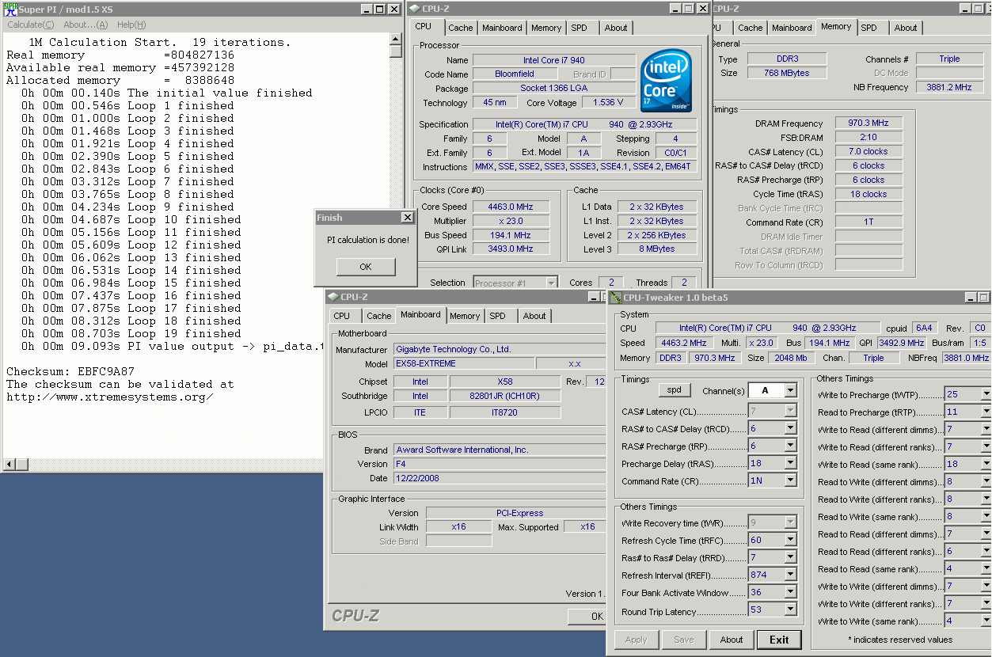992x657 pixels.
Task: Expand the Write to Read (same rank) dropdown
Action: (986, 464)
